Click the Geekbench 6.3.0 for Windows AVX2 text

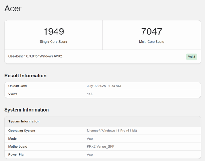pos(35,56)
